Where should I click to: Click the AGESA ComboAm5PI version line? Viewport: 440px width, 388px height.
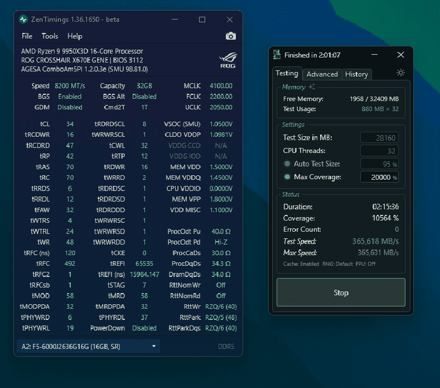pos(84,69)
